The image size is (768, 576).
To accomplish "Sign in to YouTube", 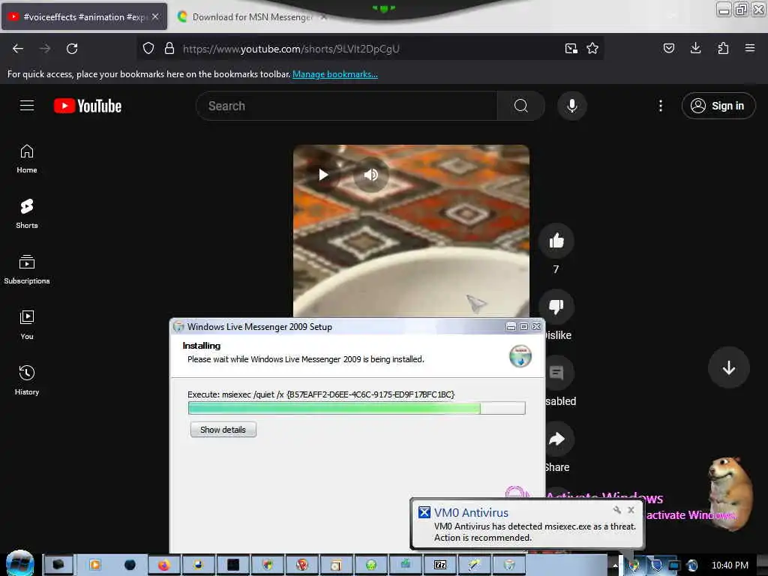I will coord(718,106).
